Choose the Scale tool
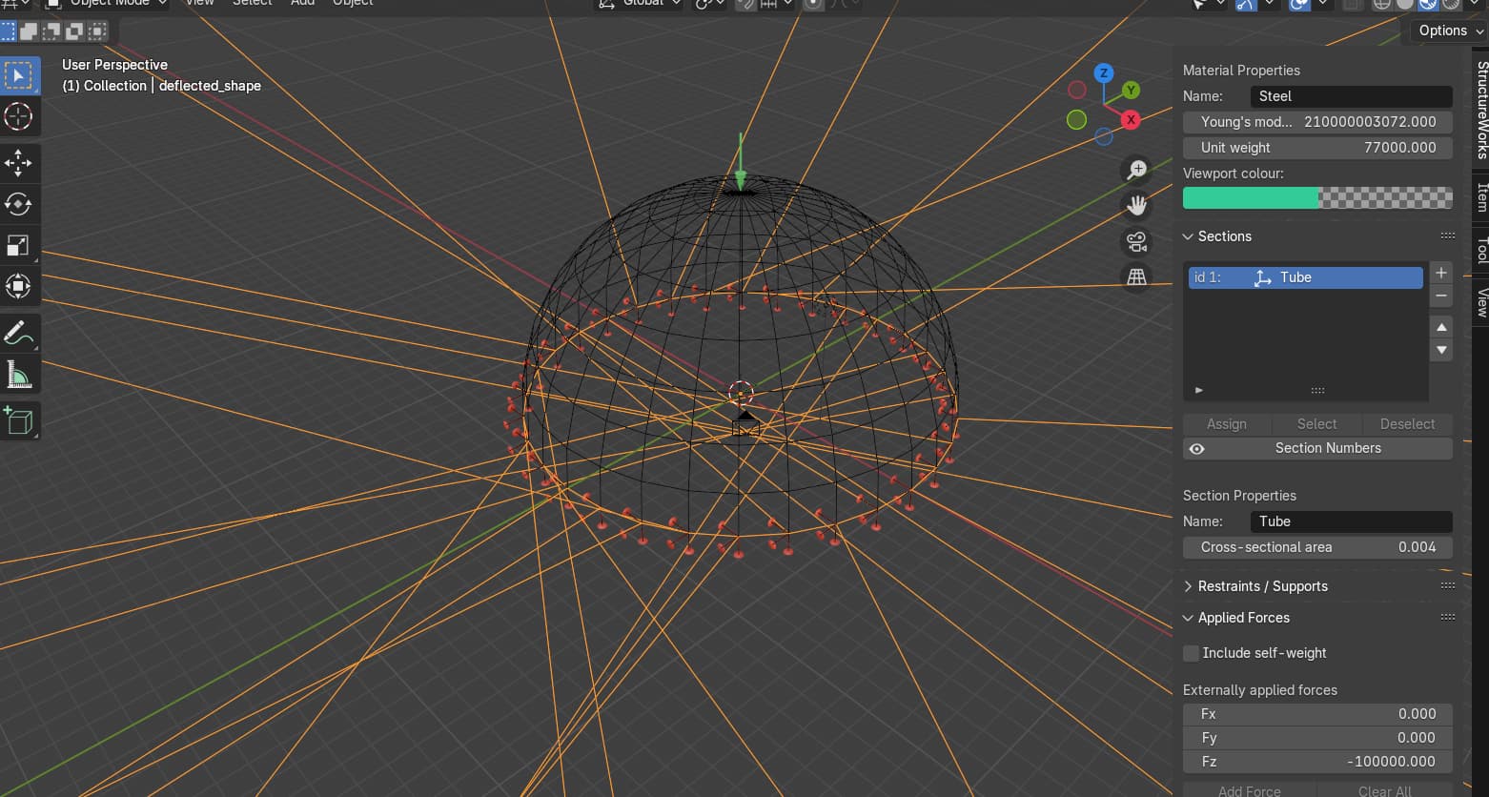Viewport: 1489px width, 797px height. tap(18, 246)
